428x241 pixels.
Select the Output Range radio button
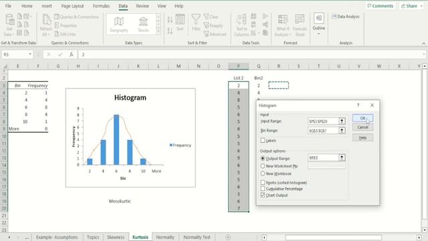[x=263, y=159]
